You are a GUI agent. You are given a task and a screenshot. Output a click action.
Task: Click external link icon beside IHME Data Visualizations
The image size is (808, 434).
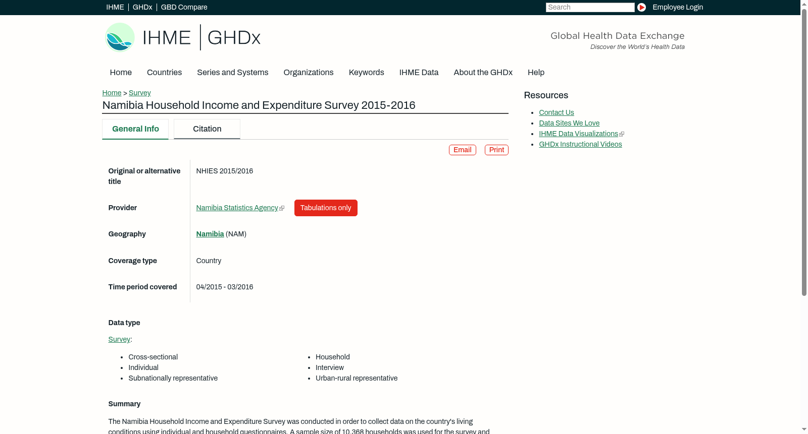[622, 134]
